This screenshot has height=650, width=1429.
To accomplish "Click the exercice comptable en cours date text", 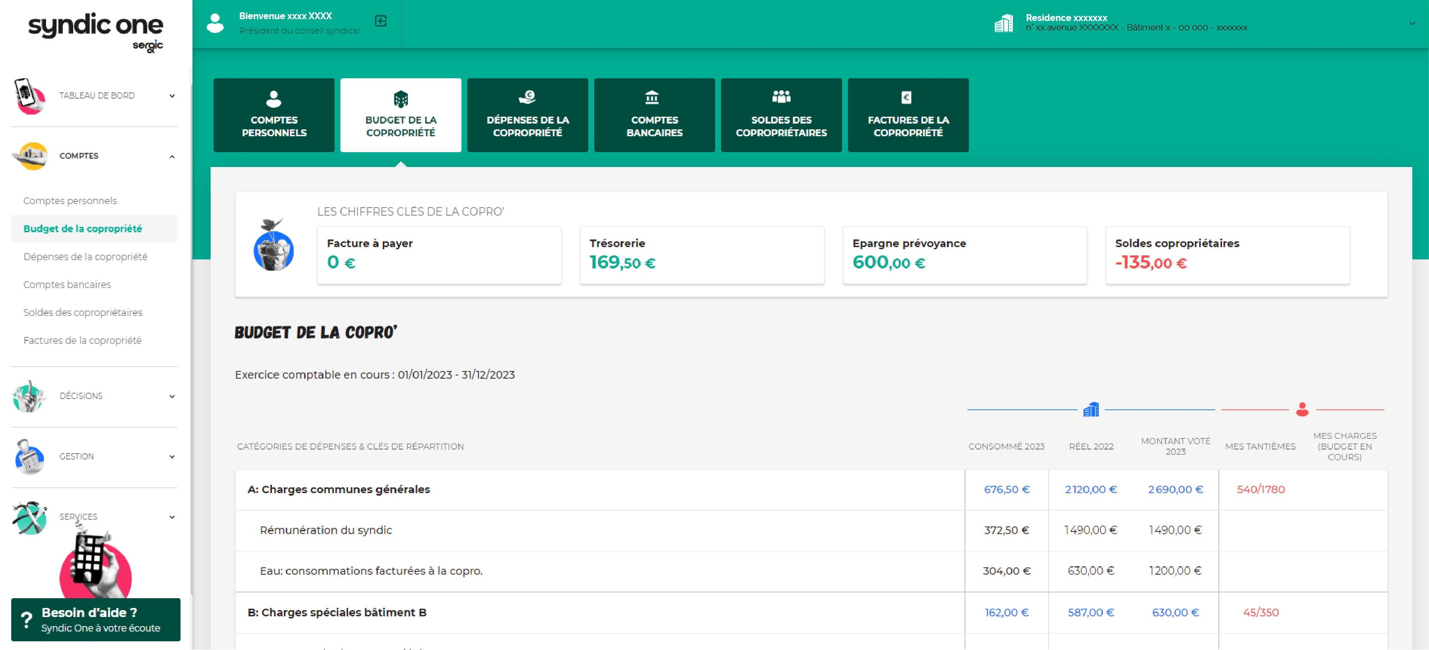I will pyautogui.click(x=374, y=375).
